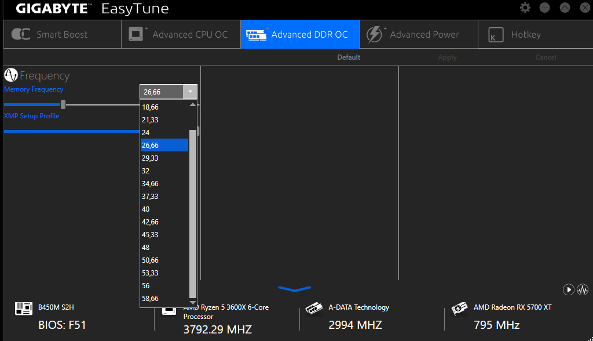Open the Advanced CPU OC tab
593x341 pixels.
[181, 34]
